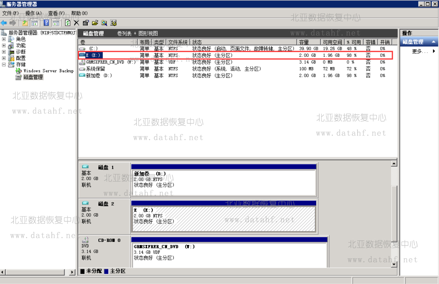Click the 主分区 blue legend swatch
The height and width of the screenshot is (284, 439).
click(106, 271)
